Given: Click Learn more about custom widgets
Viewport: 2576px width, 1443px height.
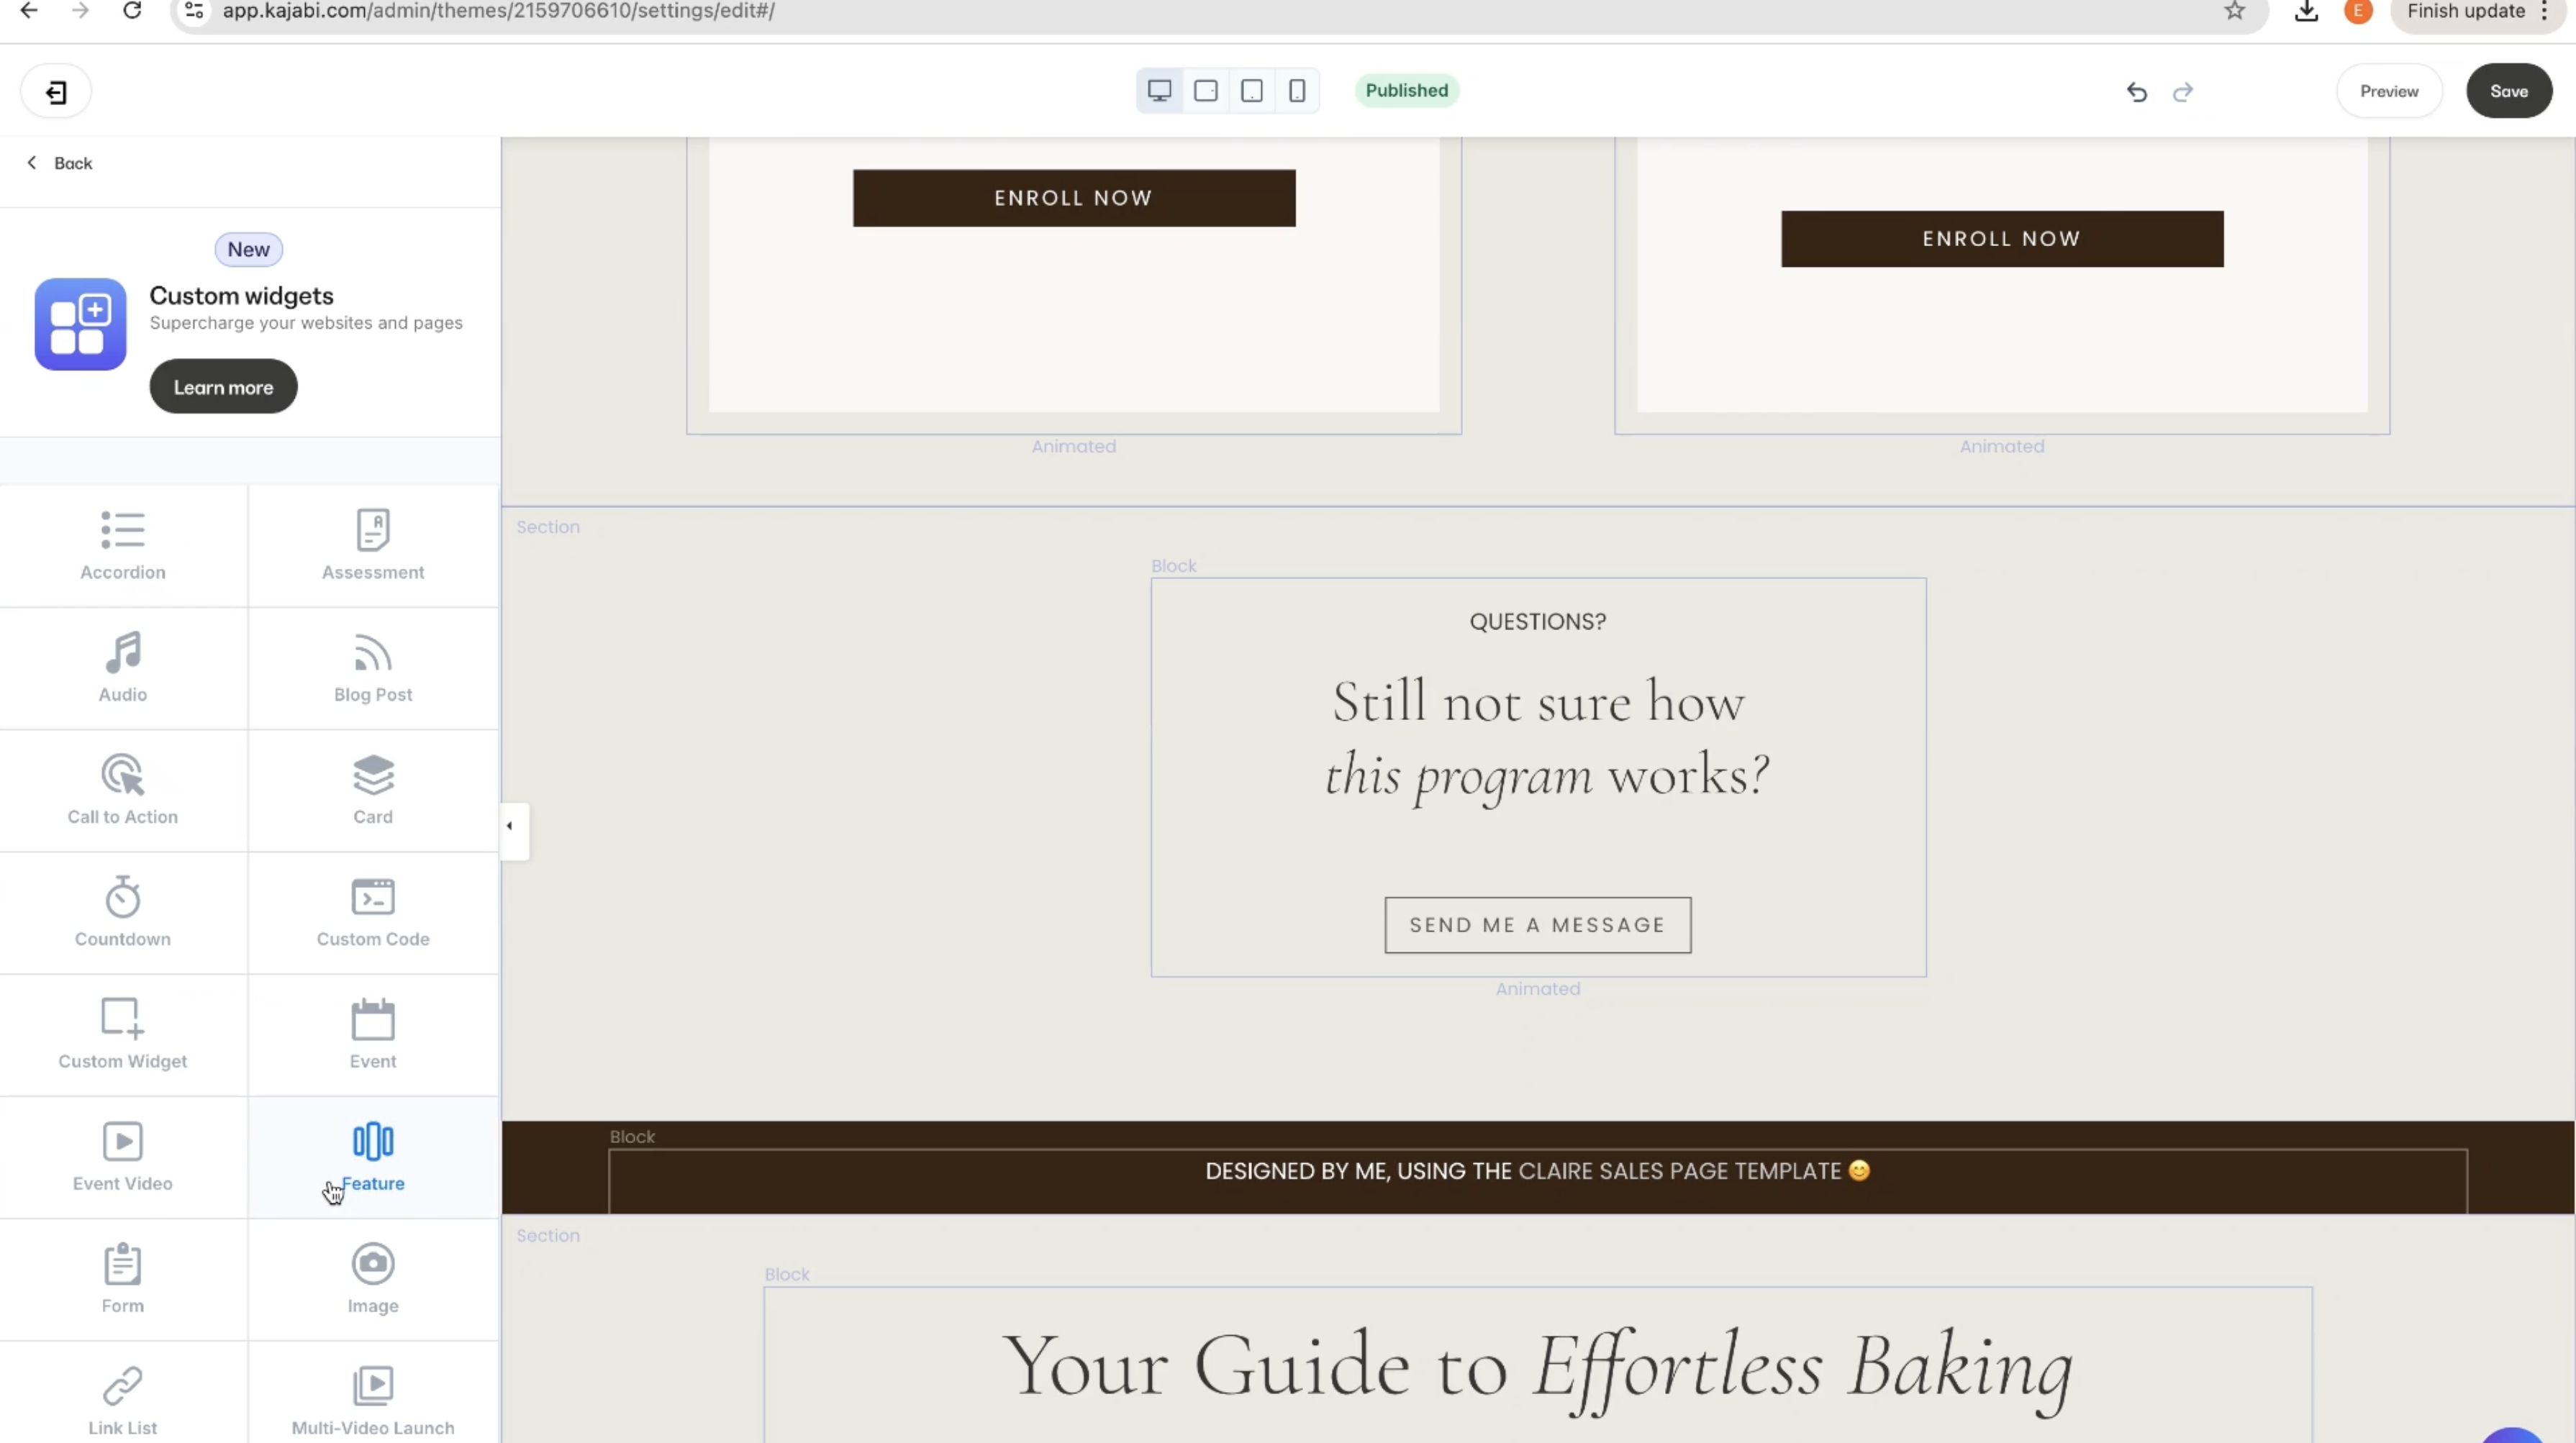Looking at the screenshot, I should click(x=223, y=387).
